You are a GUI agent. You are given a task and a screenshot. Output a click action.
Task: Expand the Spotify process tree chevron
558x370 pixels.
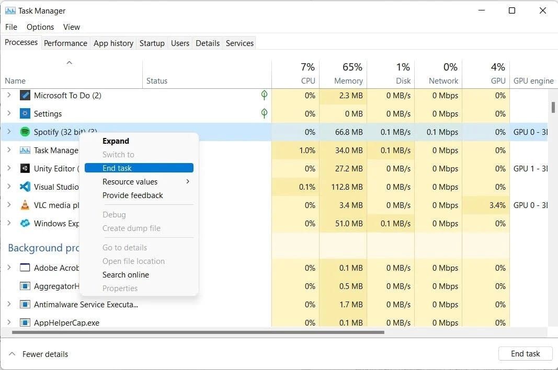click(x=9, y=132)
